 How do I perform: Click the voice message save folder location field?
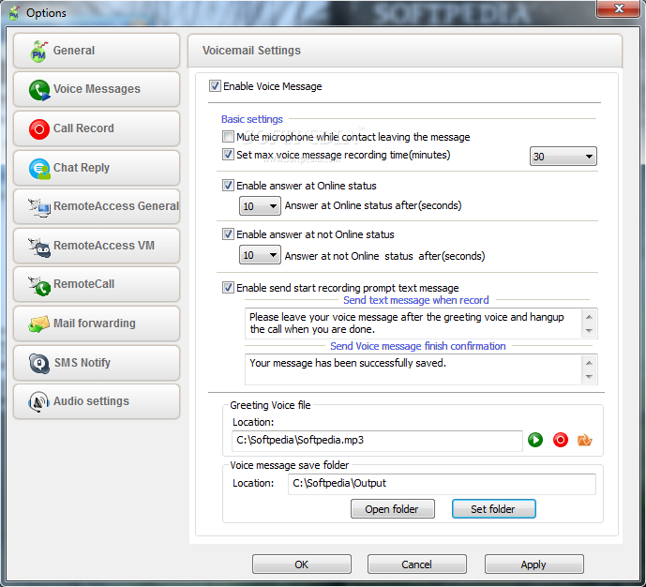pos(442,484)
